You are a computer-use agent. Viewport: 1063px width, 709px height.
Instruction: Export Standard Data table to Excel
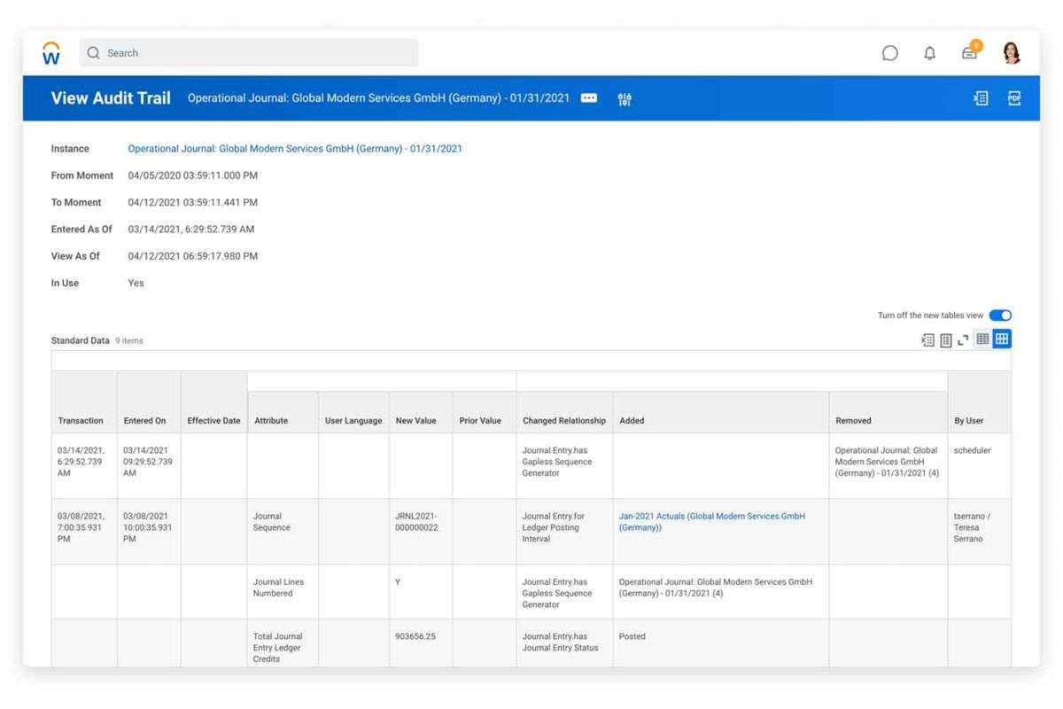(x=927, y=339)
